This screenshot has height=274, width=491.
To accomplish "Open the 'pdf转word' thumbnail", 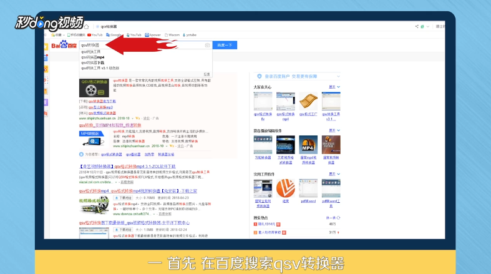I will [308, 188].
